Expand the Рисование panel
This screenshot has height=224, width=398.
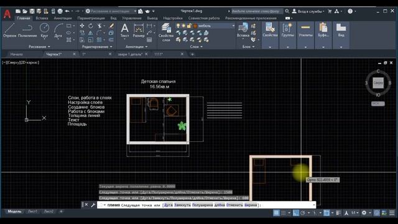click(39, 47)
